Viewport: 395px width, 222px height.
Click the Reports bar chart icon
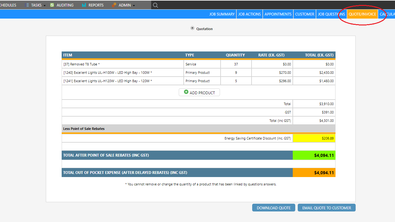pos(84,5)
